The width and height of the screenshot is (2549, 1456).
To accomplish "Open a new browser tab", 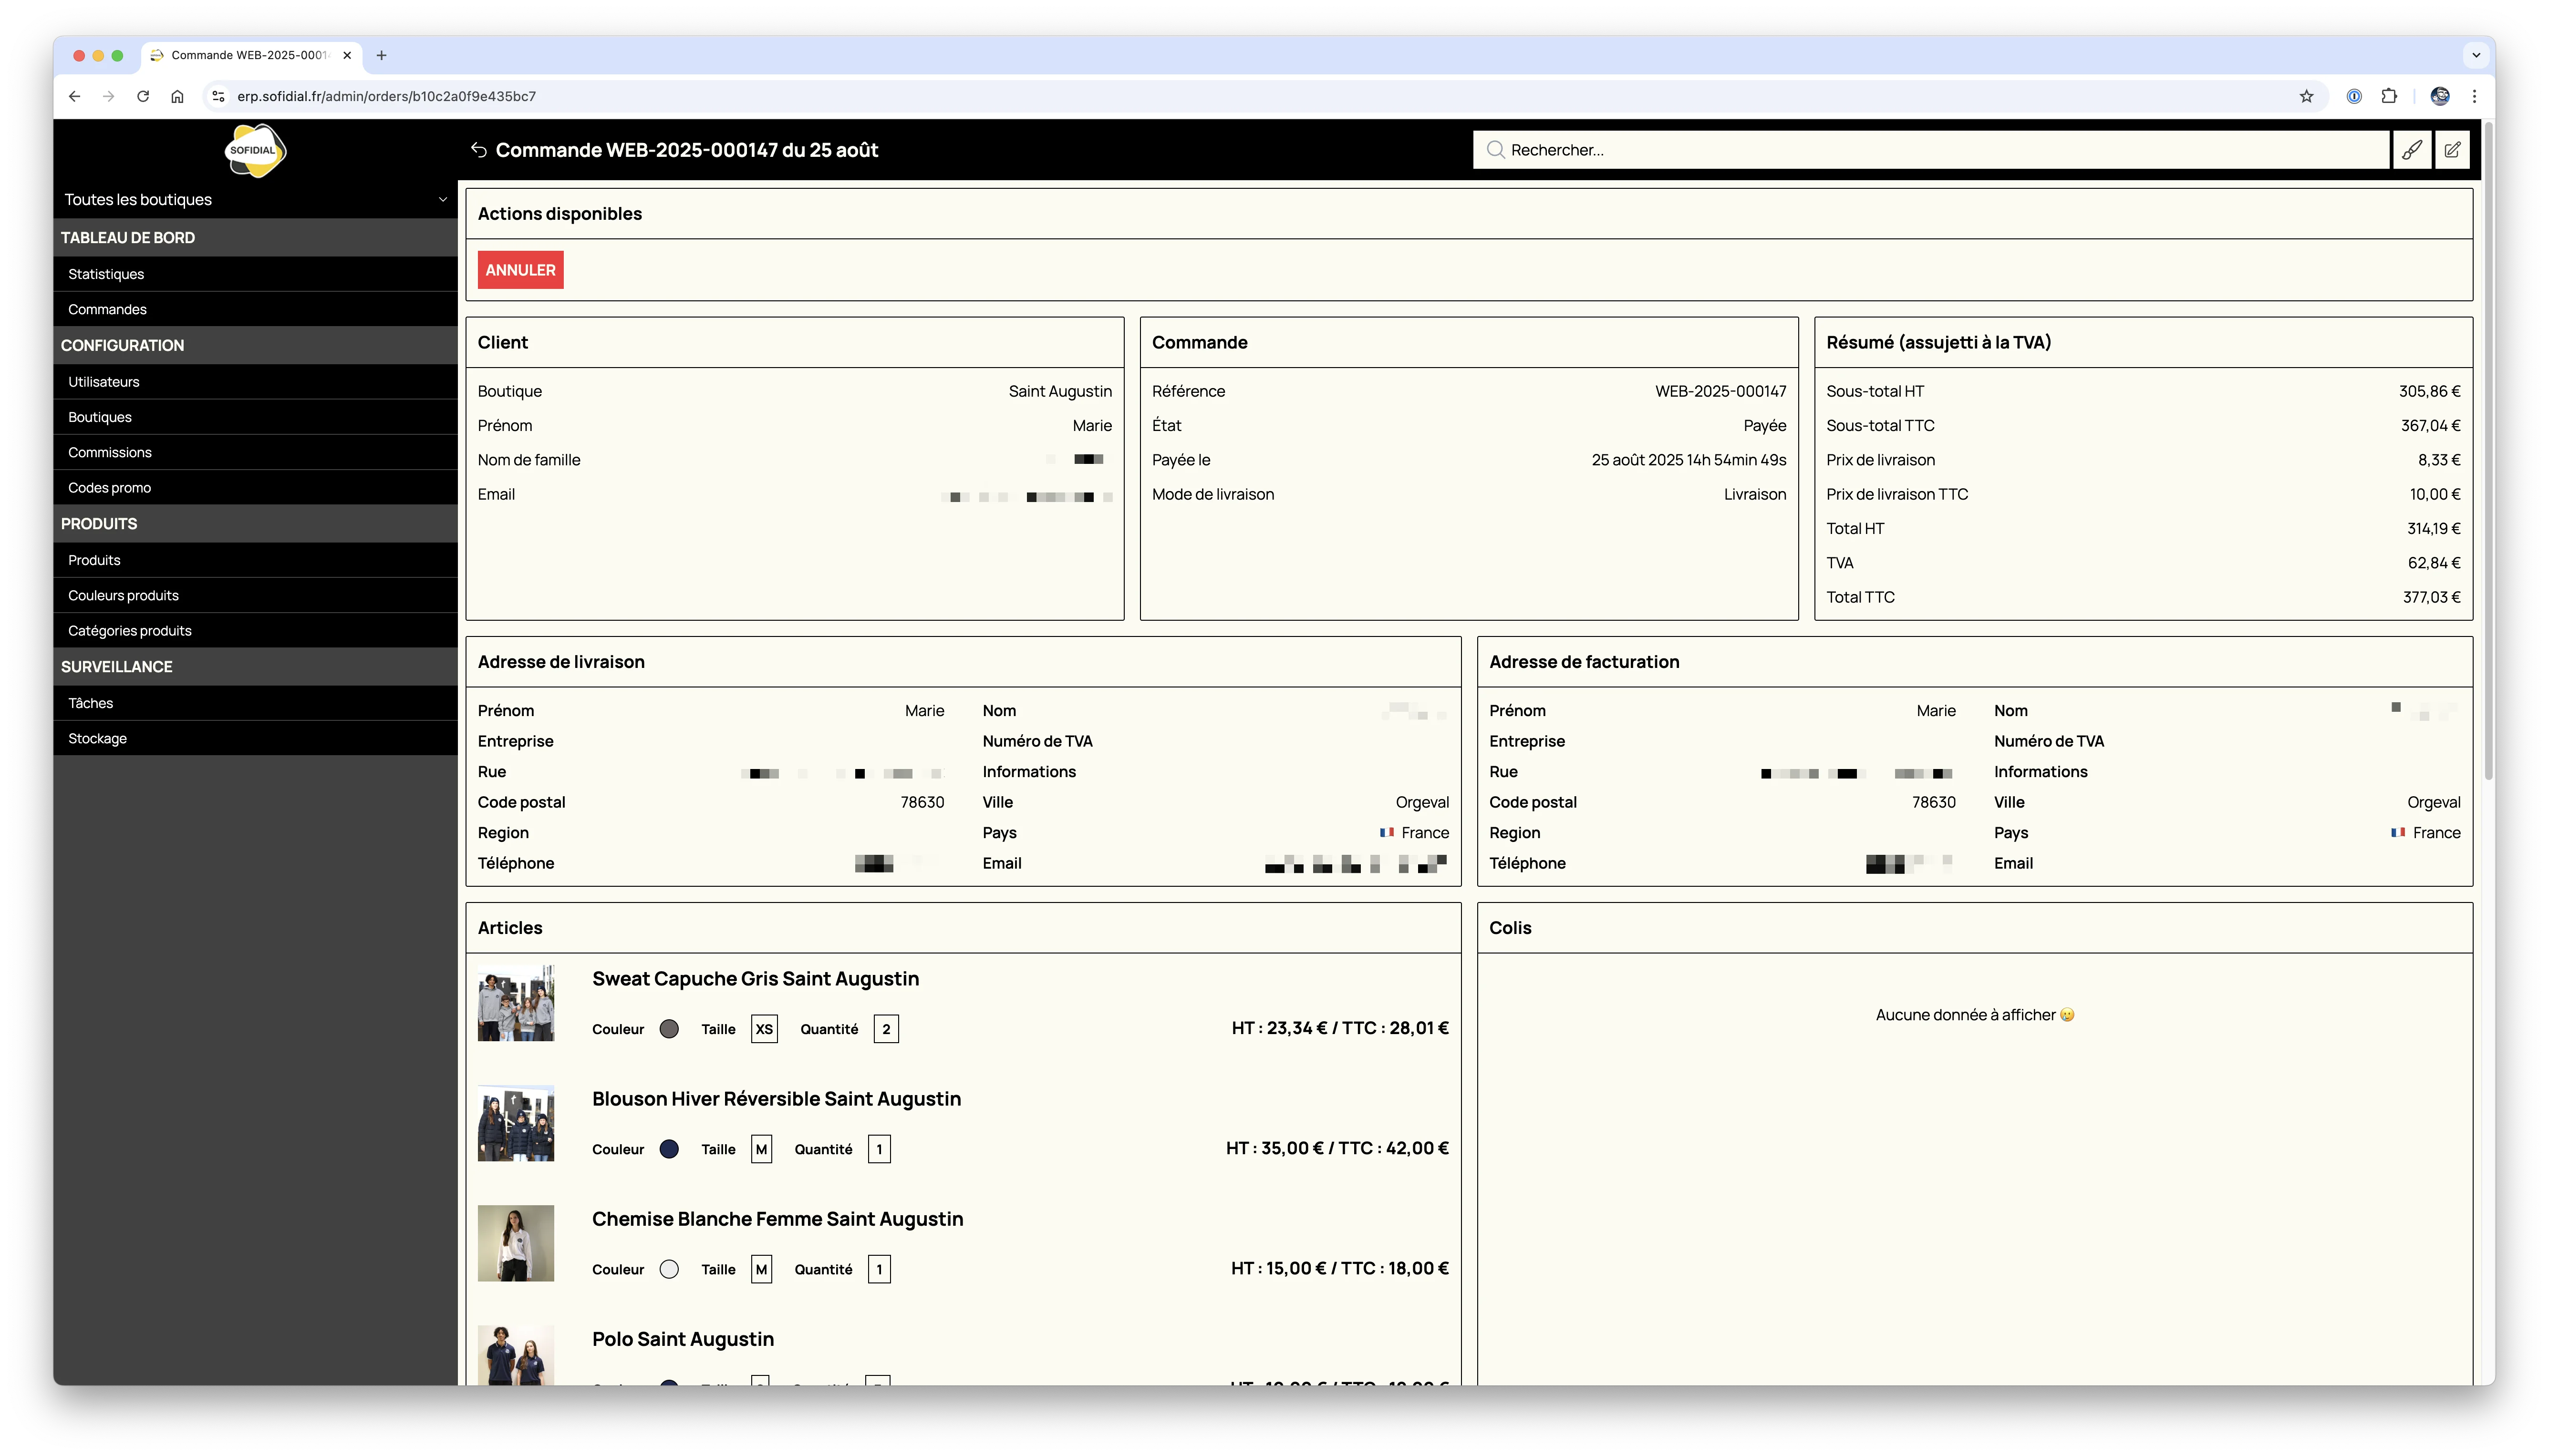I will tap(381, 55).
